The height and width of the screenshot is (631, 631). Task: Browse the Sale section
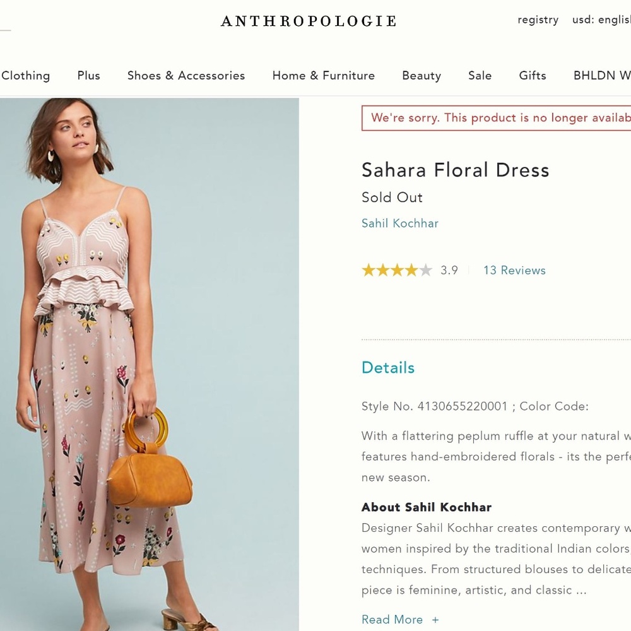pyautogui.click(x=480, y=75)
